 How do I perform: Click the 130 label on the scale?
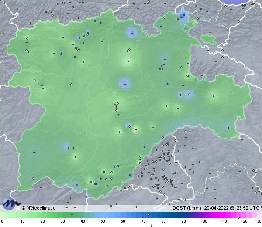259,221
